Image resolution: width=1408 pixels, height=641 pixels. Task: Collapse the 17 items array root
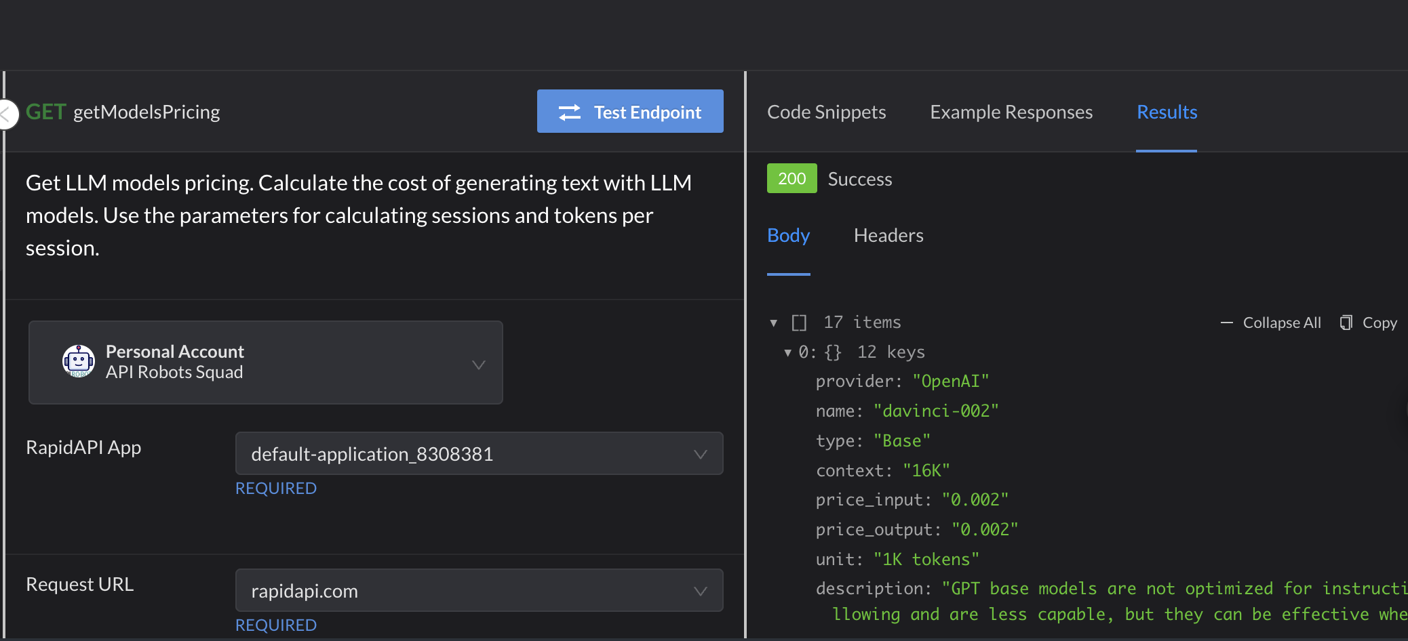coord(773,323)
